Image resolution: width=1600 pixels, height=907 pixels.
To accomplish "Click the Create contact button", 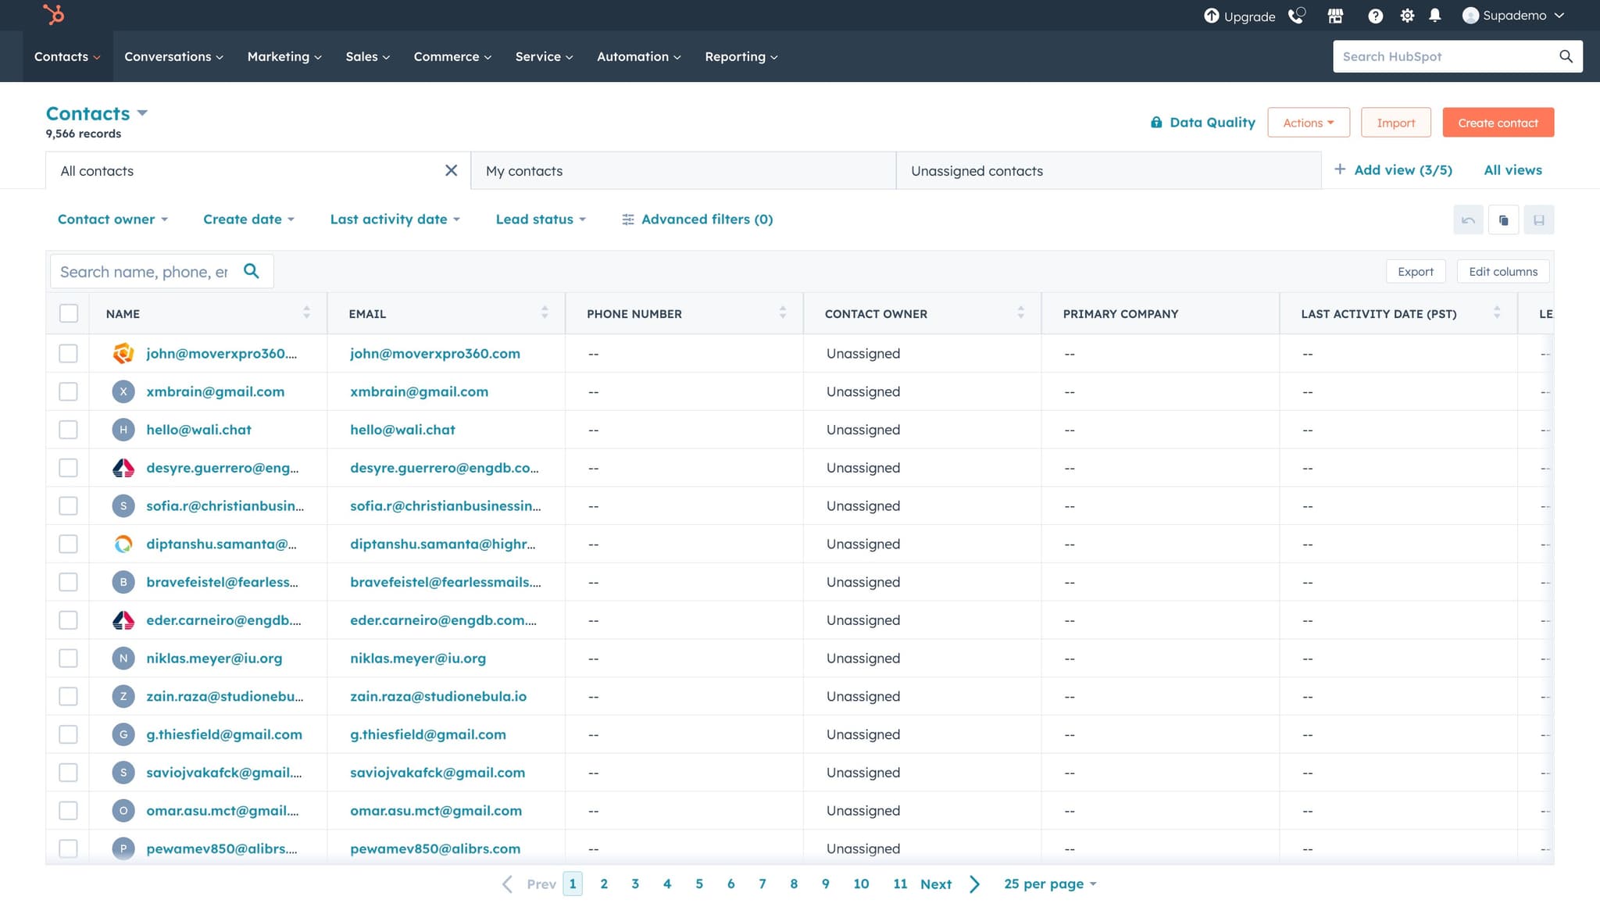I will [x=1498, y=123].
